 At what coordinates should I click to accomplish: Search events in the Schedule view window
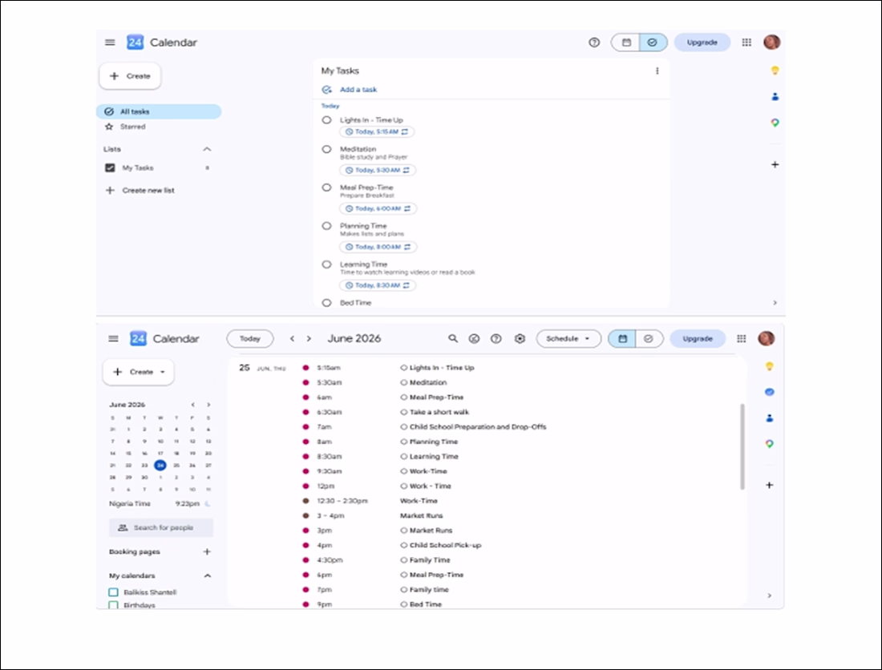(x=453, y=338)
